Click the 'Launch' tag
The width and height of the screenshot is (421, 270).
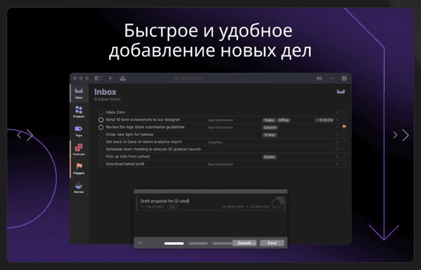point(270,128)
